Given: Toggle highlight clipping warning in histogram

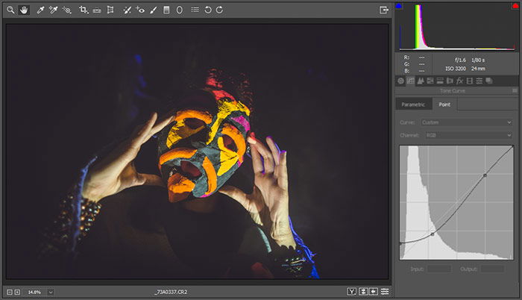Looking at the screenshot, I should (515, 6).
